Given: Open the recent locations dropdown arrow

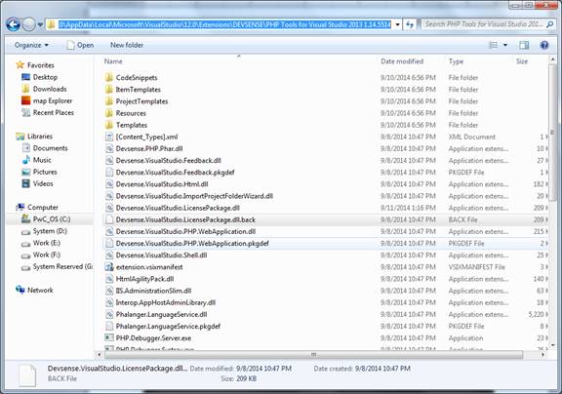Looking at the screenshot, I should 40,24.
